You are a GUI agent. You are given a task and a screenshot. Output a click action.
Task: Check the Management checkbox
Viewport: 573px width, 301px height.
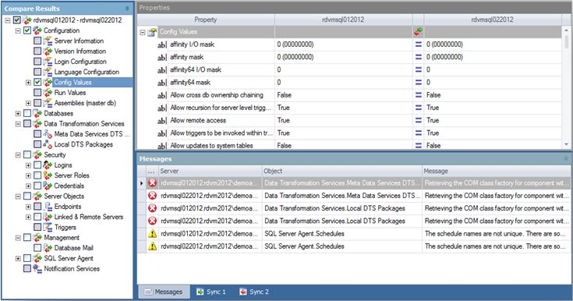[27, 237]
